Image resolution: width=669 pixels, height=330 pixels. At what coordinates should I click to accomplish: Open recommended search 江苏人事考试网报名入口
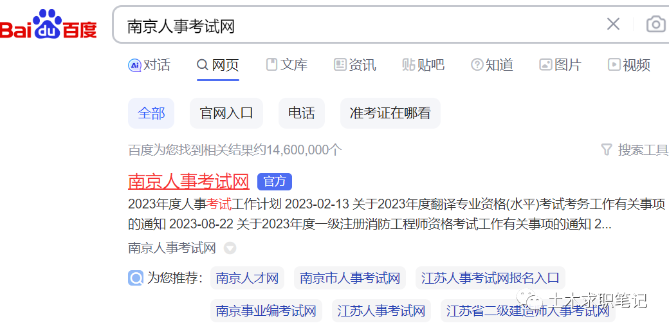[x=490, y=279]
